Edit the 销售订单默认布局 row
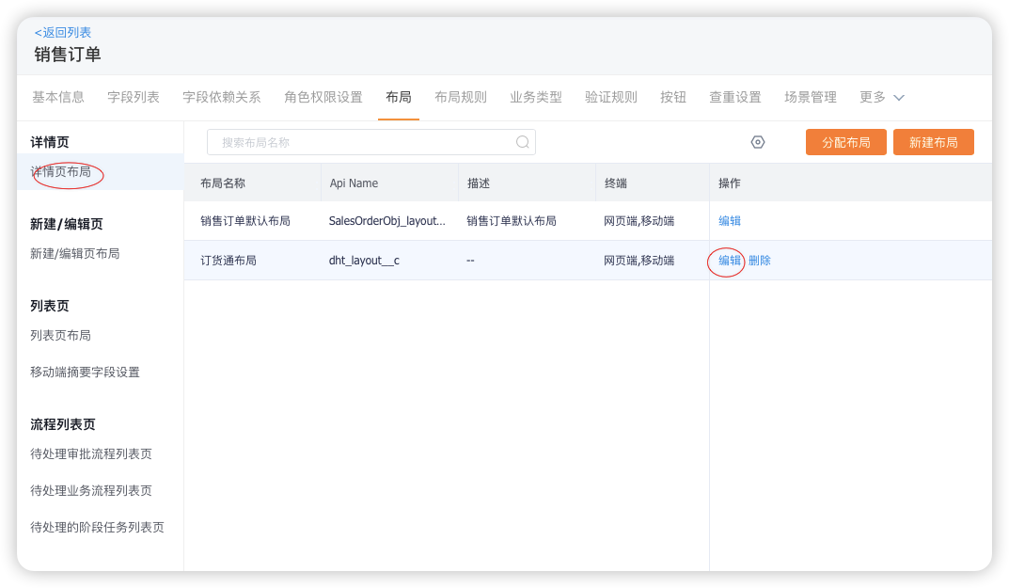The image size is (1009, 588). (x=729, y=221)
